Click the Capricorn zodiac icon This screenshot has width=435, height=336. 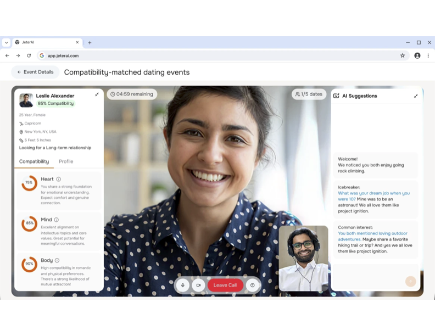pos(21,124)
